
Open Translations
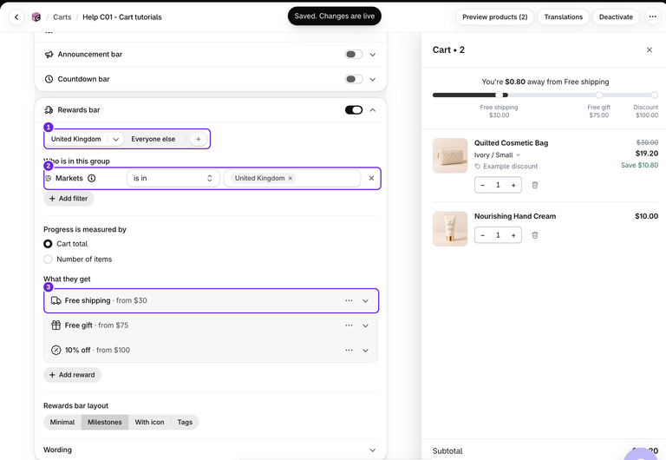pos(563,17)
